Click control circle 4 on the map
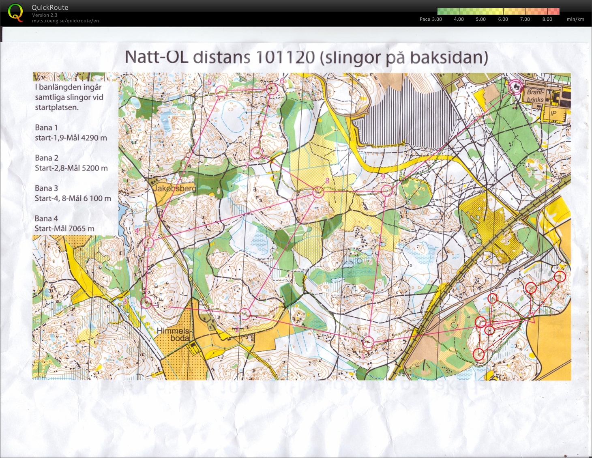592x458 pixels. (x=148, y=243)
